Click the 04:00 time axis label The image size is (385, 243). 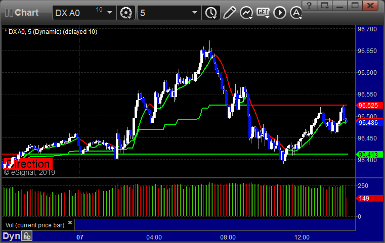coord(154,237)
